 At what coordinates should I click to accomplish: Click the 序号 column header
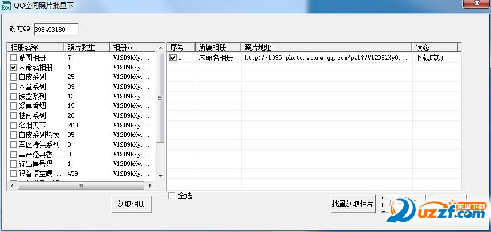coord(181,47)
